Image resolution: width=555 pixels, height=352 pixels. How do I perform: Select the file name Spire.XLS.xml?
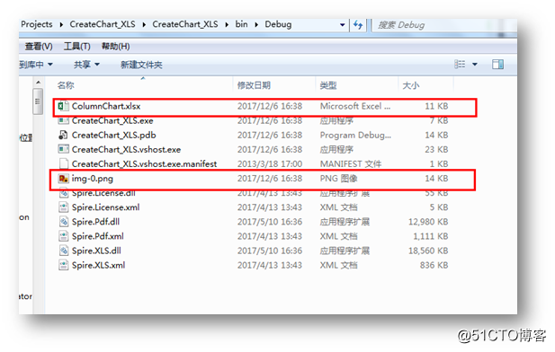[98, 266]
